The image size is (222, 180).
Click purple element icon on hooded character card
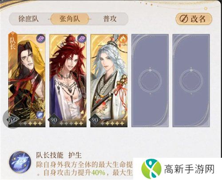point(40,39)
